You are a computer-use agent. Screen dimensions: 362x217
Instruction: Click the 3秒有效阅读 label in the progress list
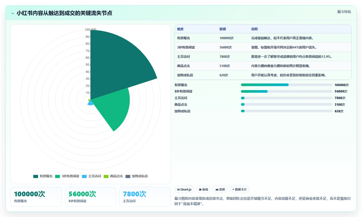(x=183, y=91)
